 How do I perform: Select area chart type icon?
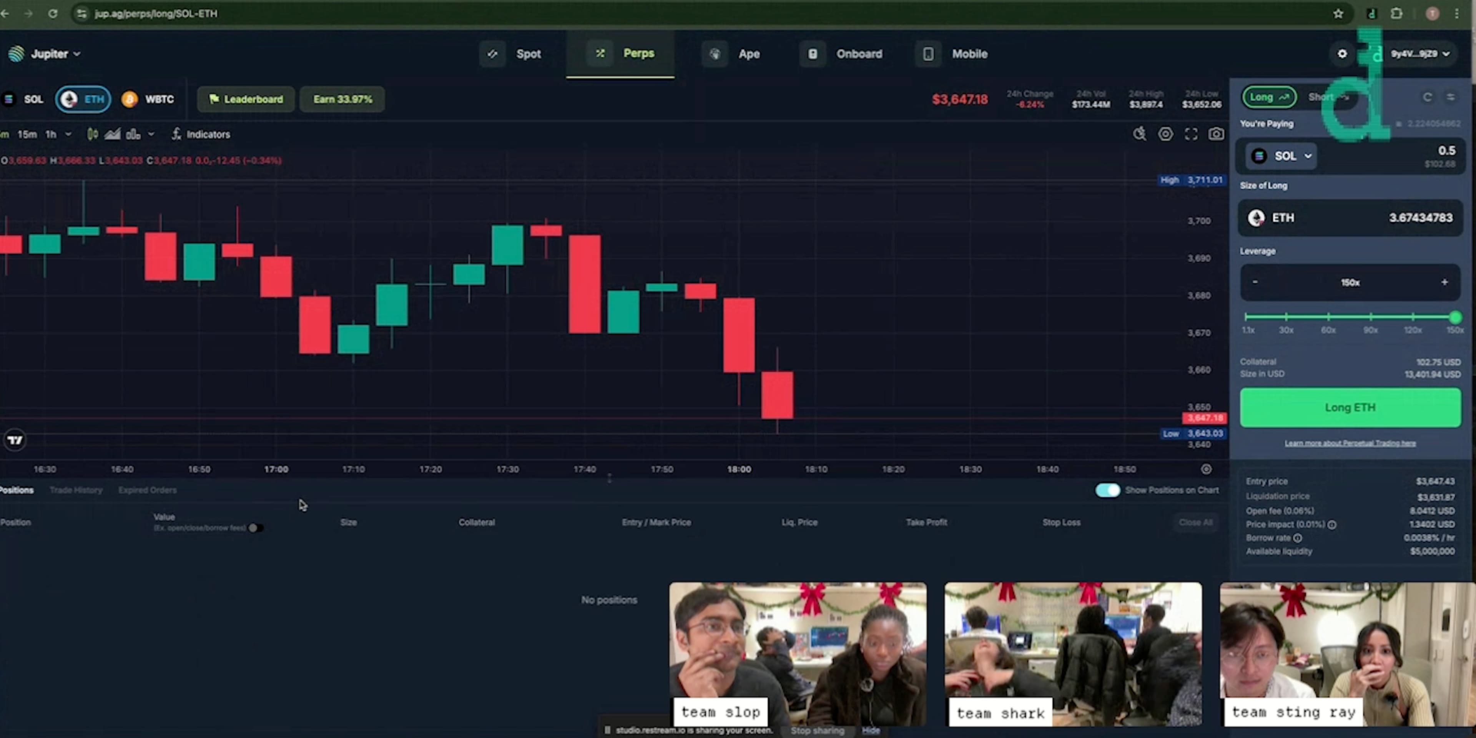coord(112,134)
